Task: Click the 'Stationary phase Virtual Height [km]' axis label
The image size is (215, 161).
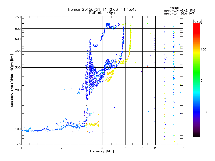Action: pos(12,80)
